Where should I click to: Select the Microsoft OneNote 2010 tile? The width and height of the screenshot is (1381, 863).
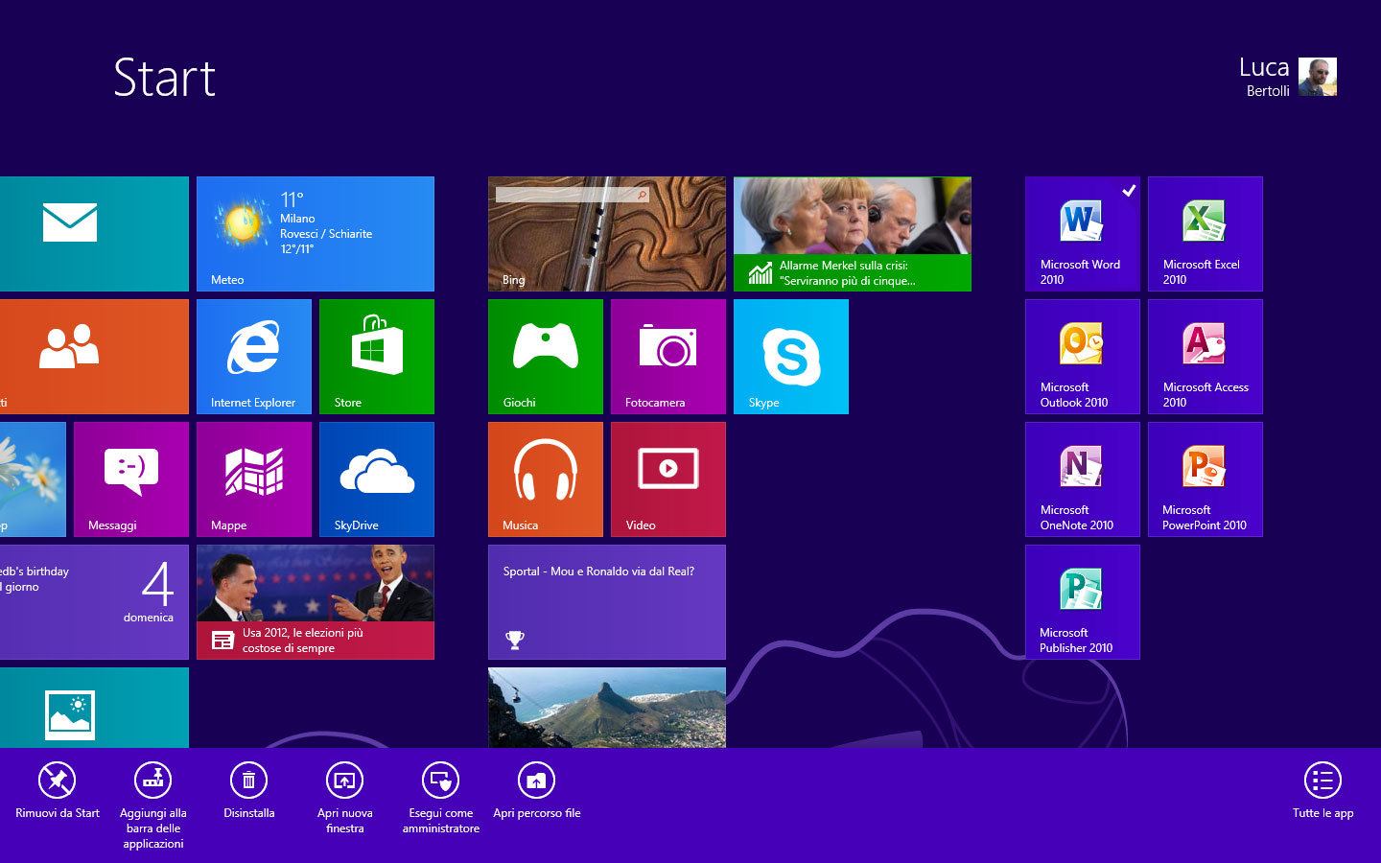pyautogui.click(x=1083, y=479)
